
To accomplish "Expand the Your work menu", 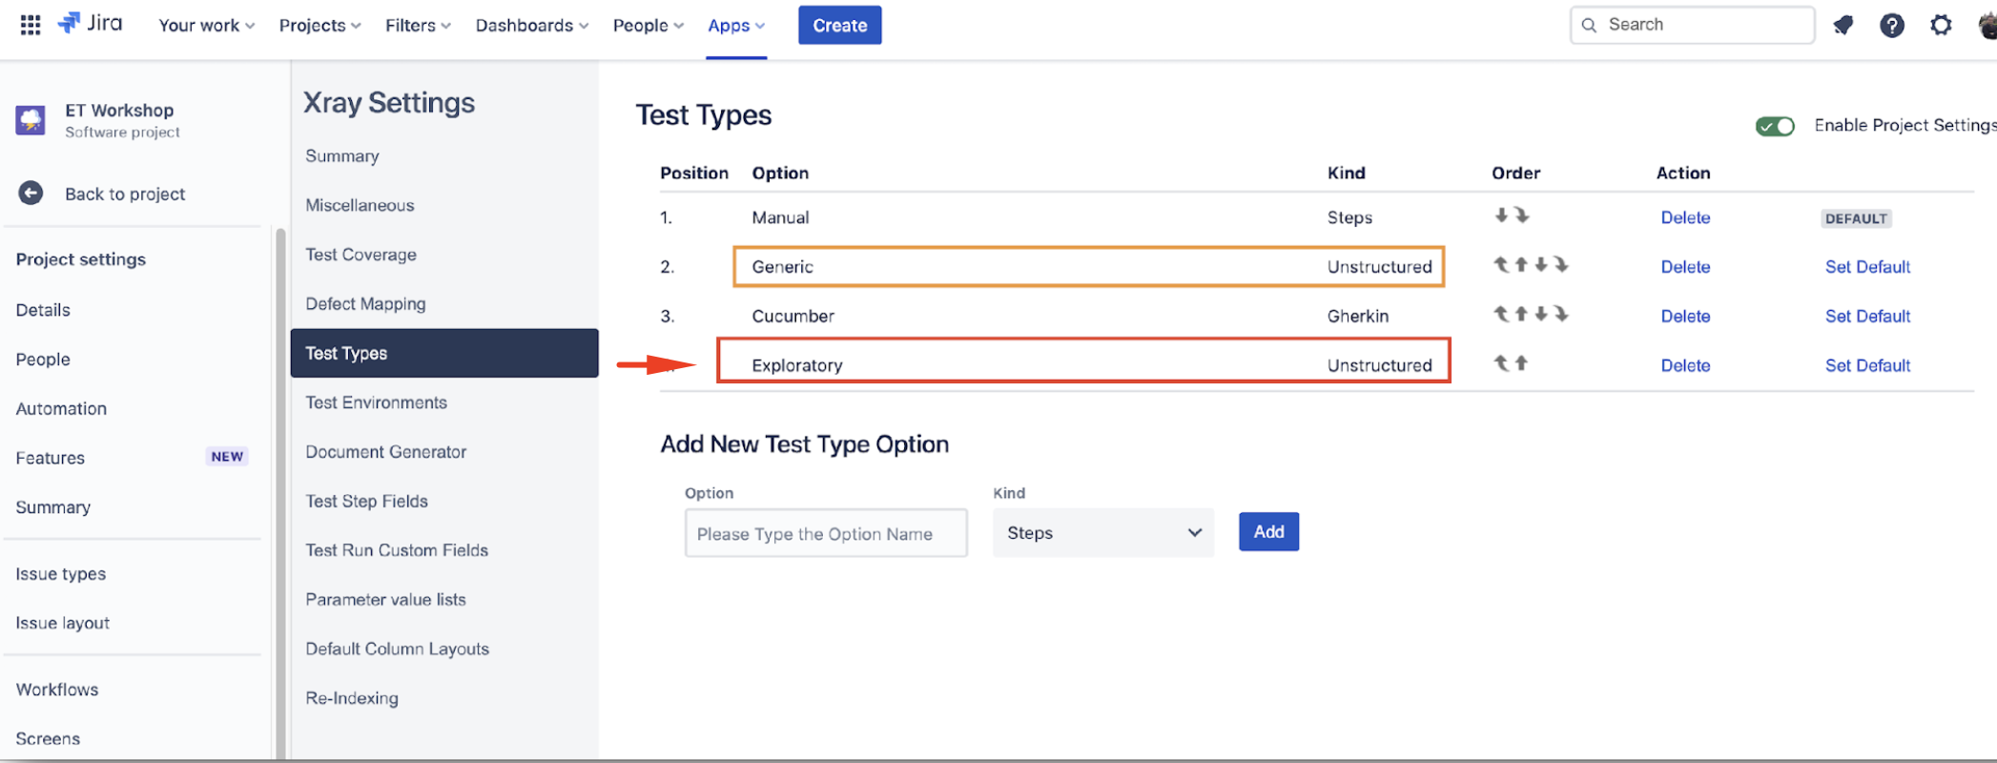I will coord(206,26).
